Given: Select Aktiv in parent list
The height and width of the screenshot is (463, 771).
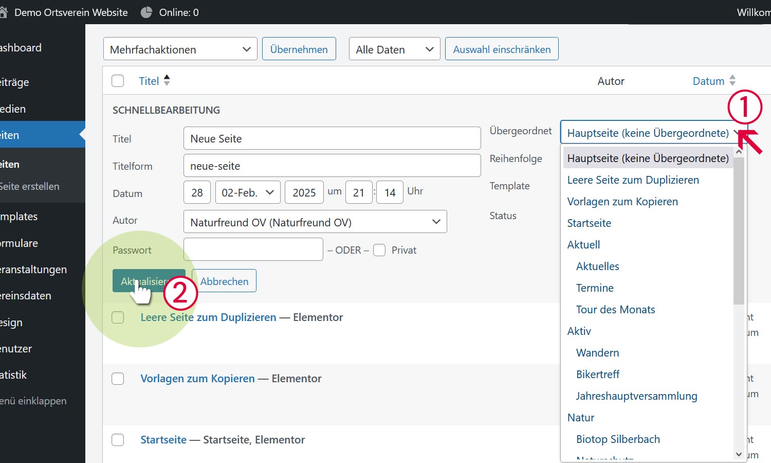Looking at the screenshot, I should [579, 331].
